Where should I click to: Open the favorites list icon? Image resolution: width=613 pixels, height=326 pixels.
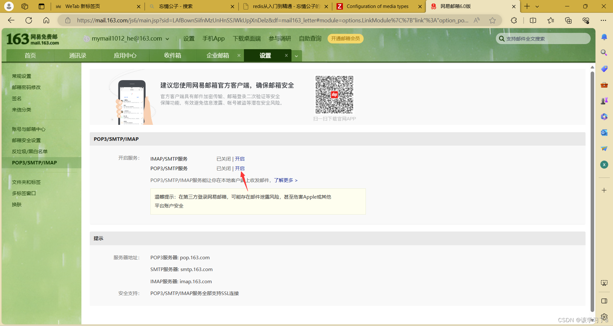tap(551, 20)
